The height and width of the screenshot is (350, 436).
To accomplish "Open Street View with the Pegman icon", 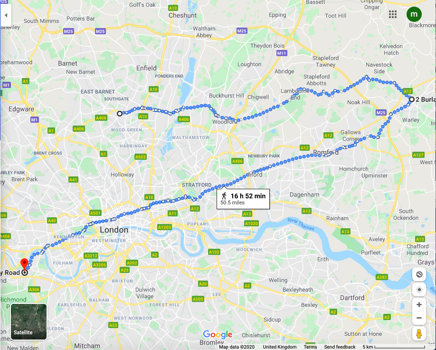I will (x=419, y=333).
